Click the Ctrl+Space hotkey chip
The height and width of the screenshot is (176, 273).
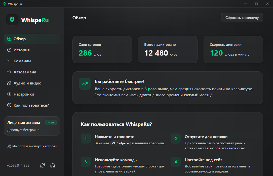(121, 143)
